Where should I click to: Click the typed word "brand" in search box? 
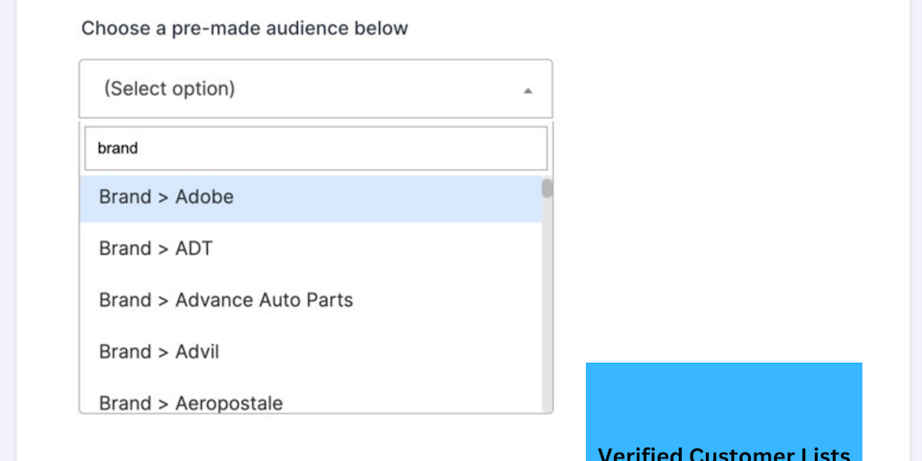click(x=117, y=149)
